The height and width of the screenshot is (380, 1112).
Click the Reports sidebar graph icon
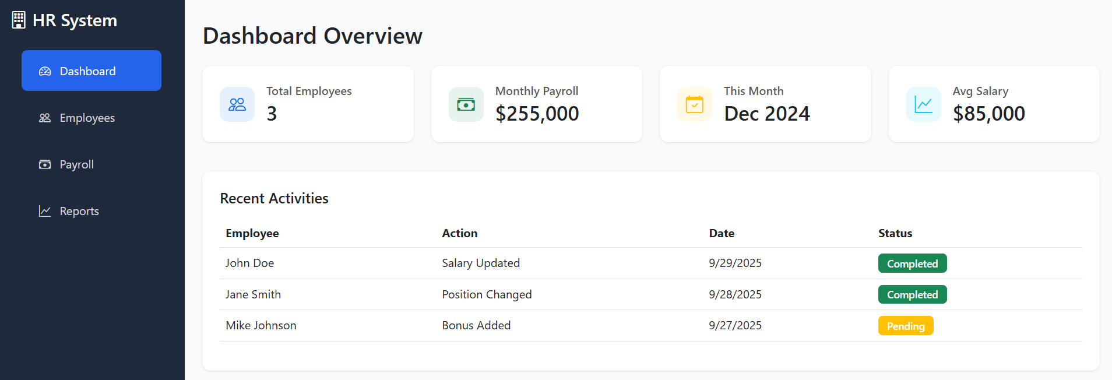pos(45,211)
